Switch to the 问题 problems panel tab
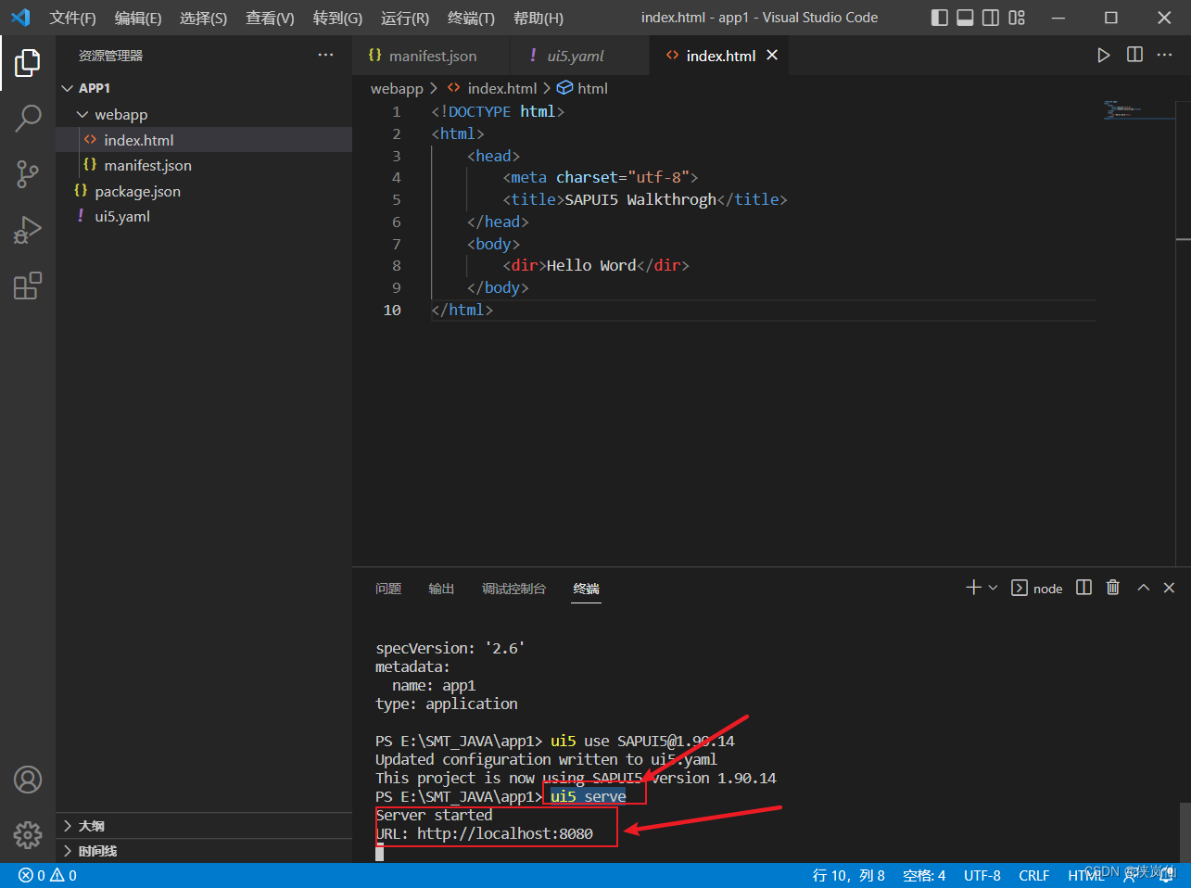The height and width of the screenshot is (888, 1191). (388, 589)
